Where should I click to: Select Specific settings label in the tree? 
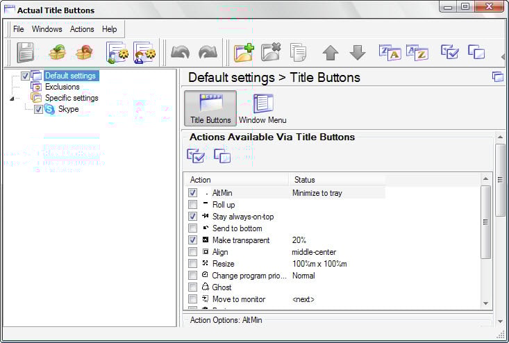point(72,98)
